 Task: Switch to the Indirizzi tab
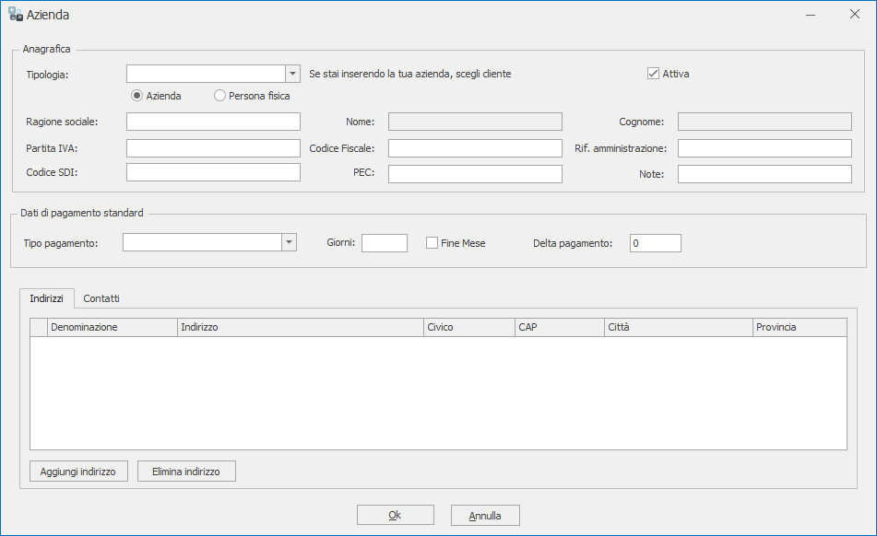pyautogui.click(x=46, y=298)
